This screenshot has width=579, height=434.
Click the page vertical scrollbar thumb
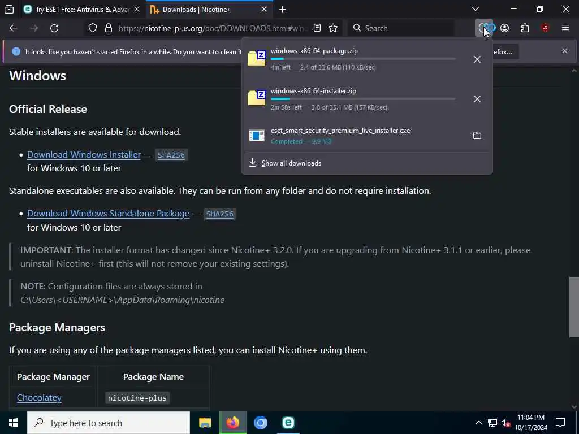[x=574, y=307]
